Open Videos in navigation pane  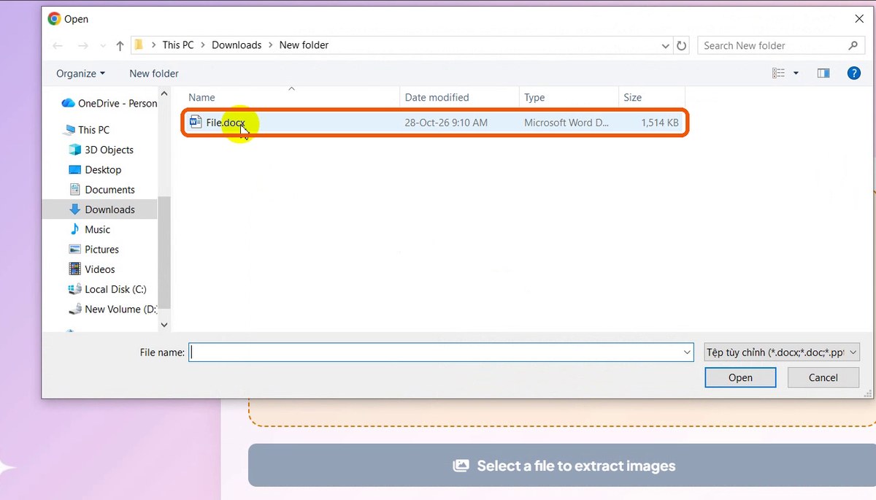tap(91, 269)
